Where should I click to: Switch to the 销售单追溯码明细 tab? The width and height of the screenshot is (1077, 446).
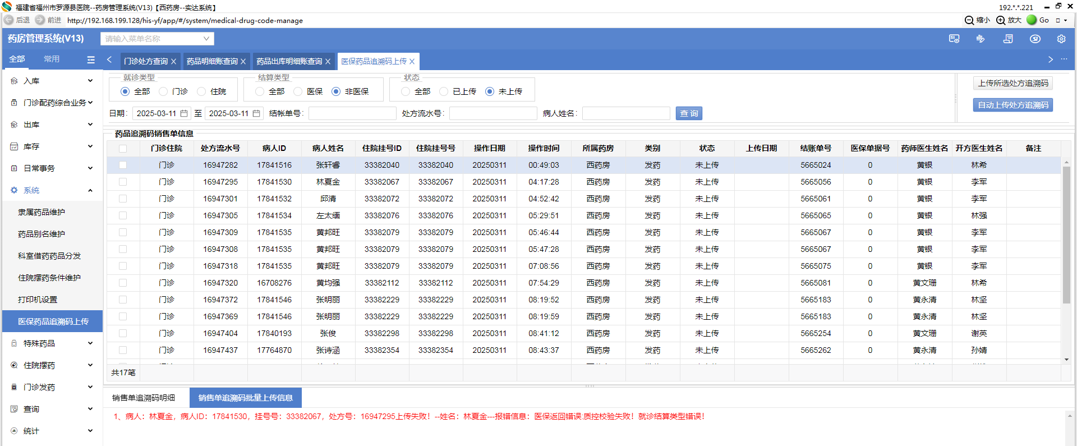coord(144,398)
